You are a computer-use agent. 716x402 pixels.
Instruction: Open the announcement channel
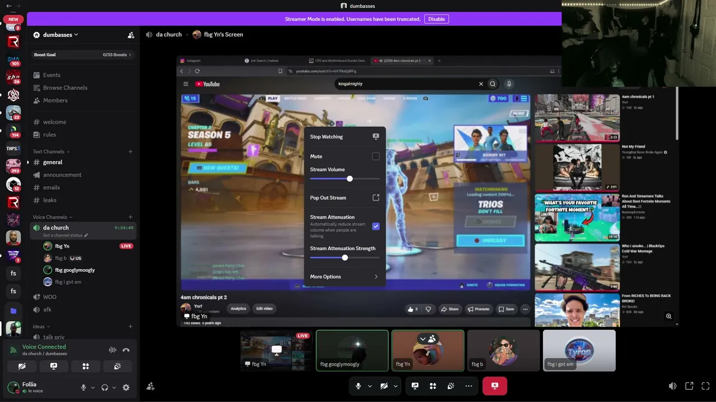click(x=83, y=175)
